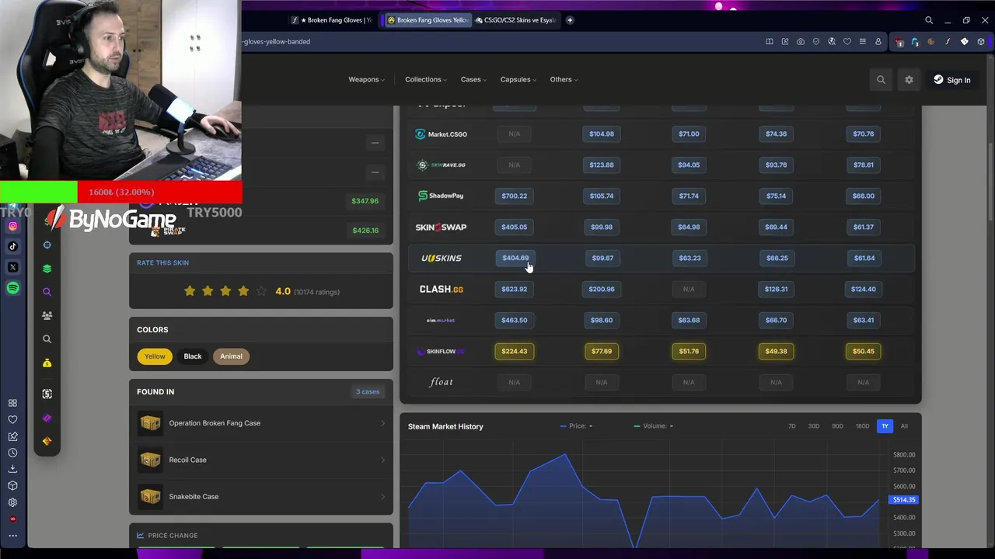Open X (Twitter) in the browser sidebar

point(12,267)
